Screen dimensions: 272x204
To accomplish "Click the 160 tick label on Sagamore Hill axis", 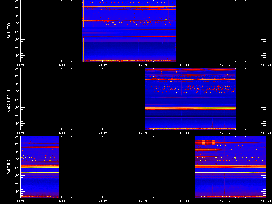I will click(x=16, y=76).
